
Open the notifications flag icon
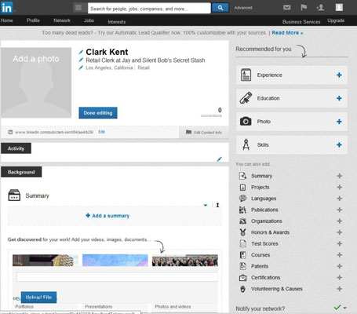click(304, 7)
